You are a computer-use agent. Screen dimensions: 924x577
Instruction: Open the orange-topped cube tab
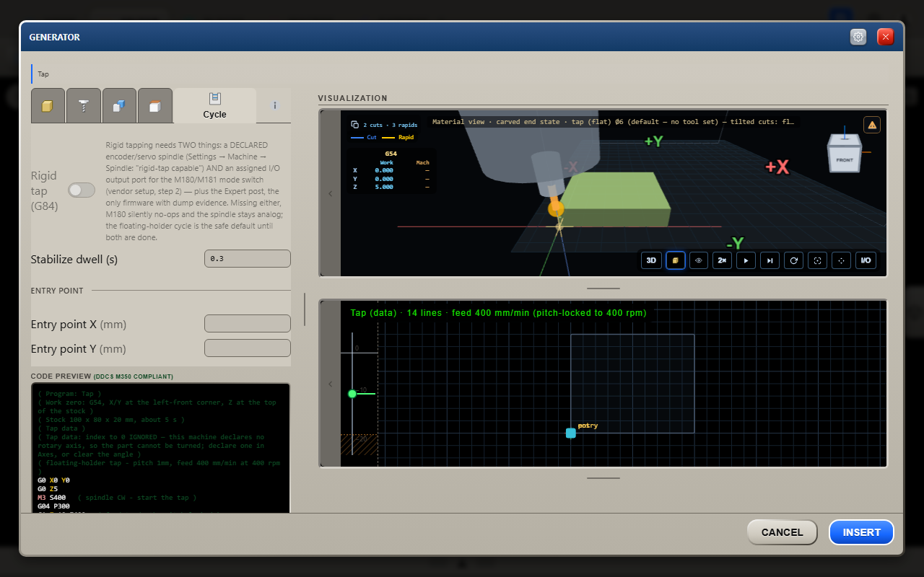click(x=154, y=106)
